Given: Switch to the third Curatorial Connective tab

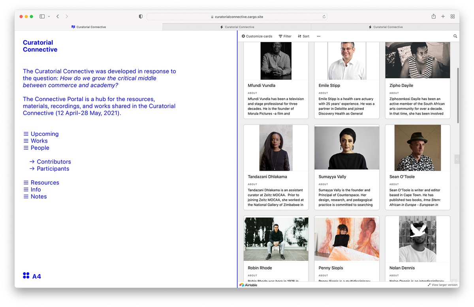Looking at the screenshot, I should coord(386,27).
